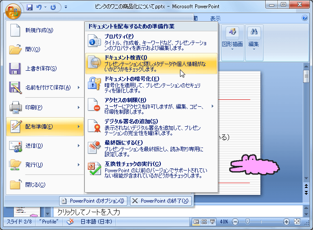Choose 上書き保存(S) to save the file
The height and width of the screenshot is (230, 313).
point(45,69)
